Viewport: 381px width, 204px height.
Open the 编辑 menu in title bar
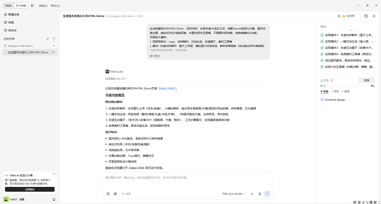coord(43,6)
